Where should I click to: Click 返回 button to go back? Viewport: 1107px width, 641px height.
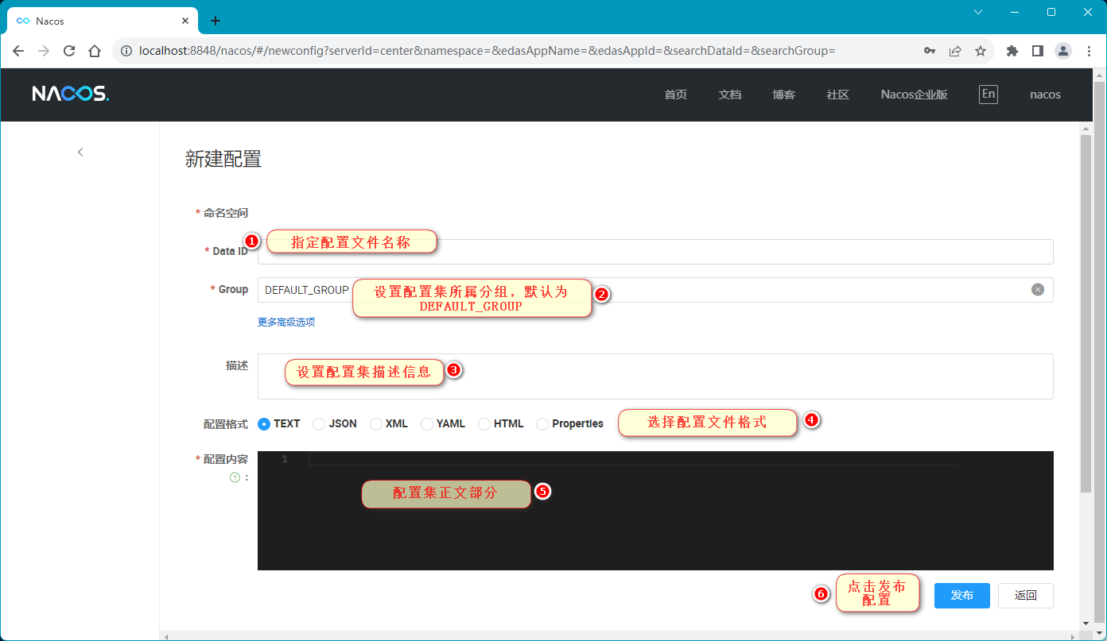(1026, 596)
